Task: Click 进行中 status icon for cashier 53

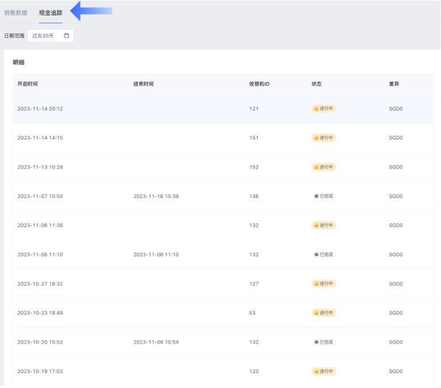Action: pos(316,313)
